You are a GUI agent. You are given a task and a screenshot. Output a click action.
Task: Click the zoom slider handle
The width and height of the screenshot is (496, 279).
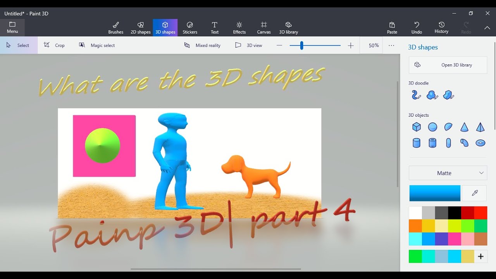(x=301, y=45)
